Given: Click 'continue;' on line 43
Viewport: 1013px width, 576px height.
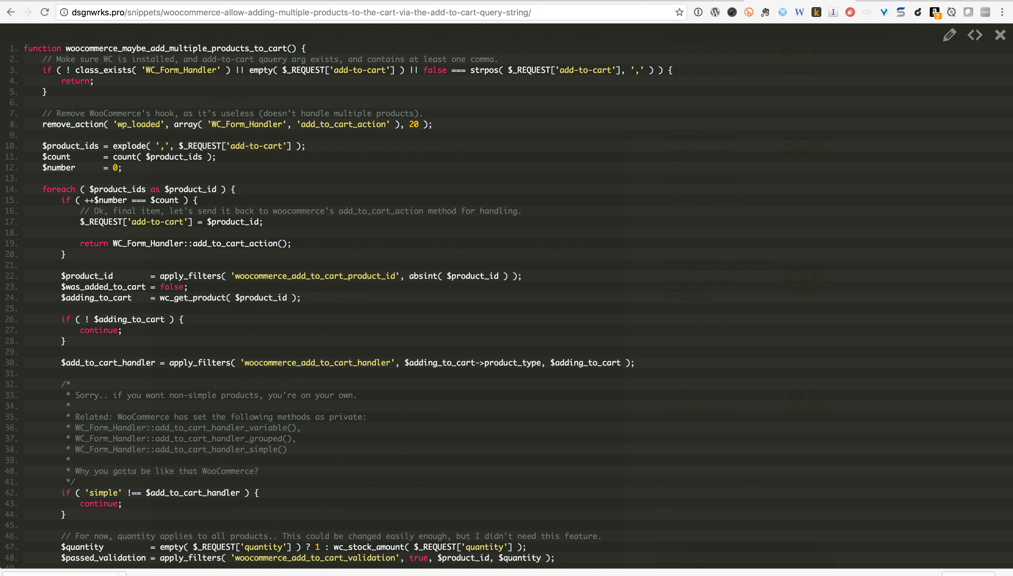Looking at the screenshot, I should point(101,504).
